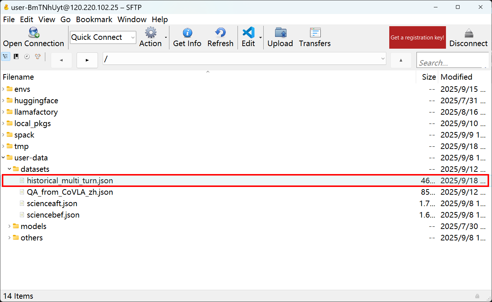Screen dimensions: 492x302
Task: Open the Go menu
Action: 66,20
